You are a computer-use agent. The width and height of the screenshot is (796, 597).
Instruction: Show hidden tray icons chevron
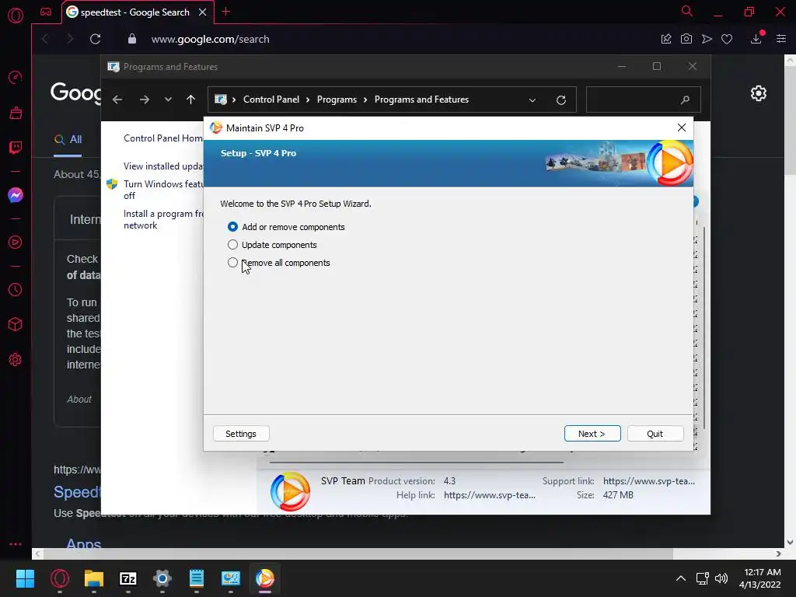681,578
